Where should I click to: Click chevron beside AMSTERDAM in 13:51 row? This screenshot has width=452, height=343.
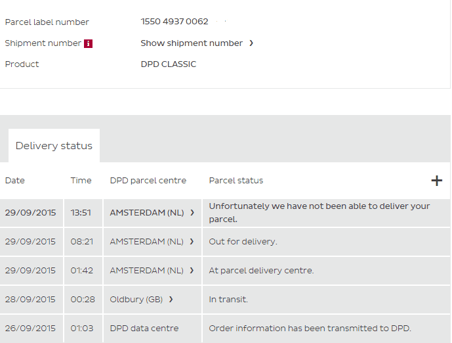tap(192, 213)
